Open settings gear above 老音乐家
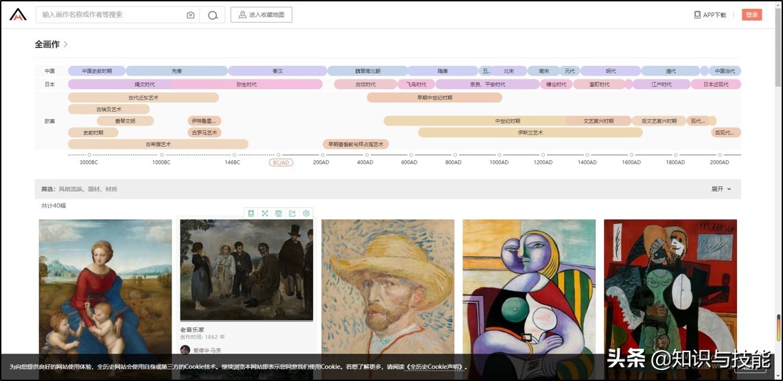The height and width of the screenshot is (381, 783). 306,213
